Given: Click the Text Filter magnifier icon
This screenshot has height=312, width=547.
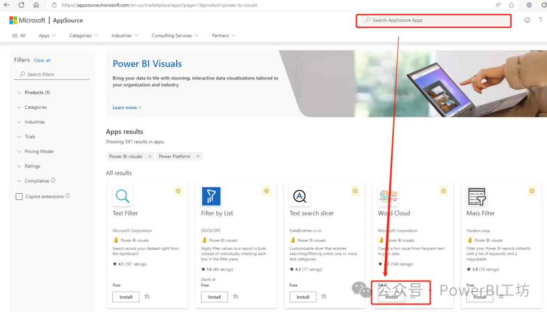Looking at the screenshot, I should (123, 196).
